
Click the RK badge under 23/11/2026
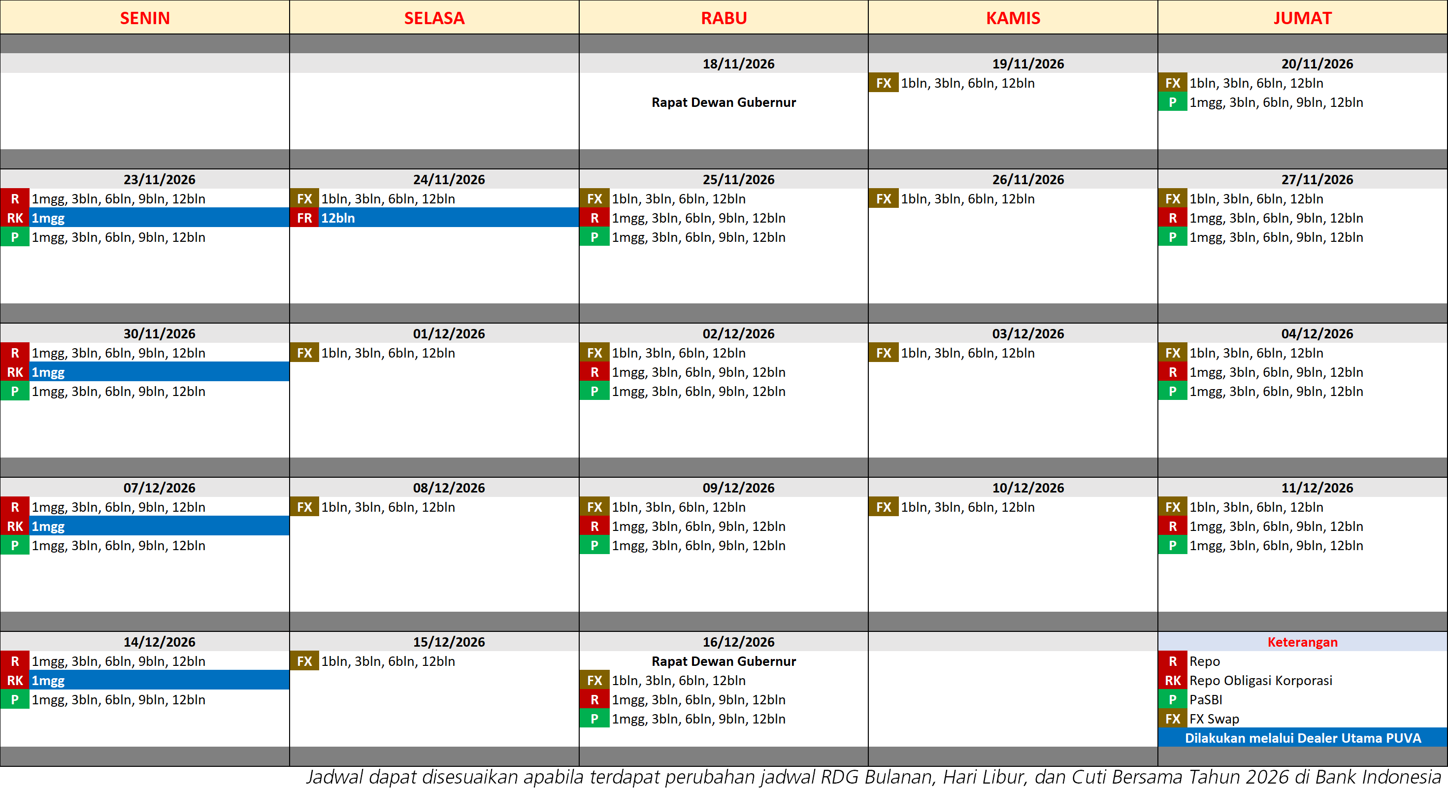point(15,218)
